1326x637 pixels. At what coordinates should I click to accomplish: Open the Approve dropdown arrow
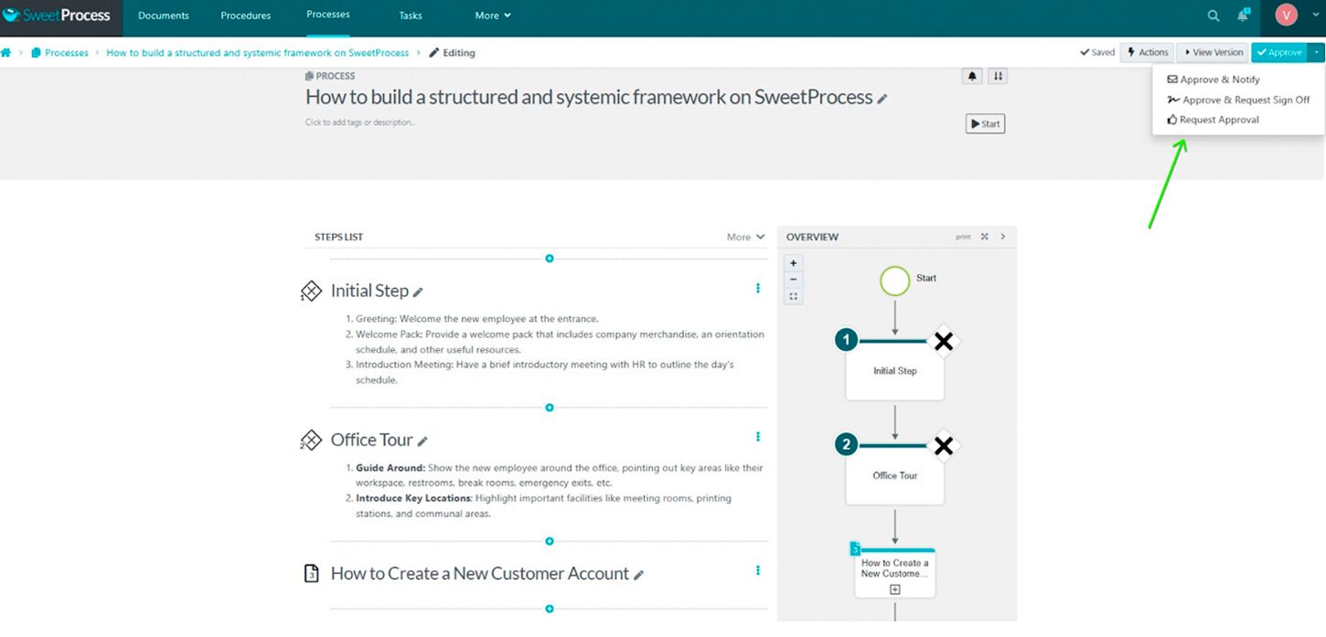[x=1317, y=52]
